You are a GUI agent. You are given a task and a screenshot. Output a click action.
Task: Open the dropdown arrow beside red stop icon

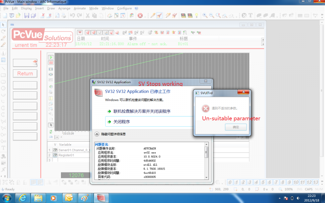(x=145, y=16)
